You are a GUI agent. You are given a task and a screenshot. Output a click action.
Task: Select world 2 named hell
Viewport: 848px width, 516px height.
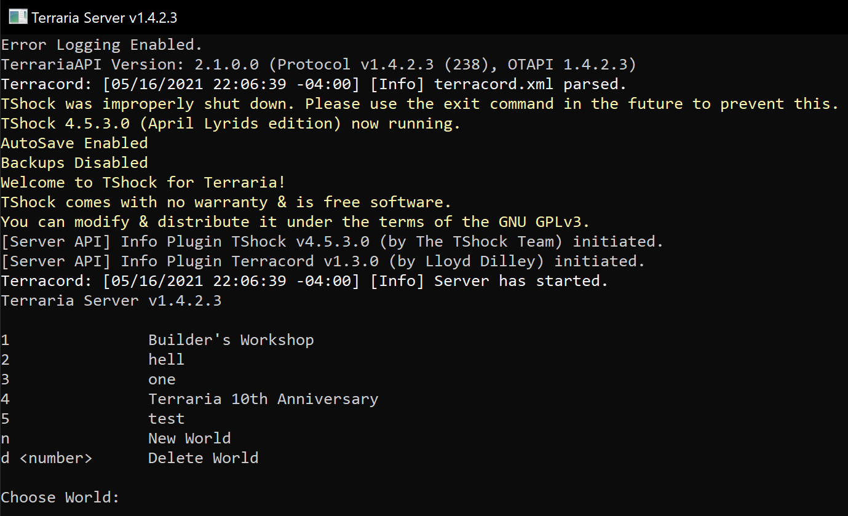(x=166, y=359)
